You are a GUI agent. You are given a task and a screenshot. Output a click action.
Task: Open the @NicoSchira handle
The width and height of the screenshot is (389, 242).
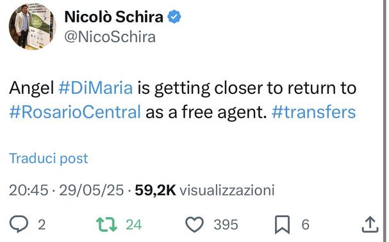point(110,37)
